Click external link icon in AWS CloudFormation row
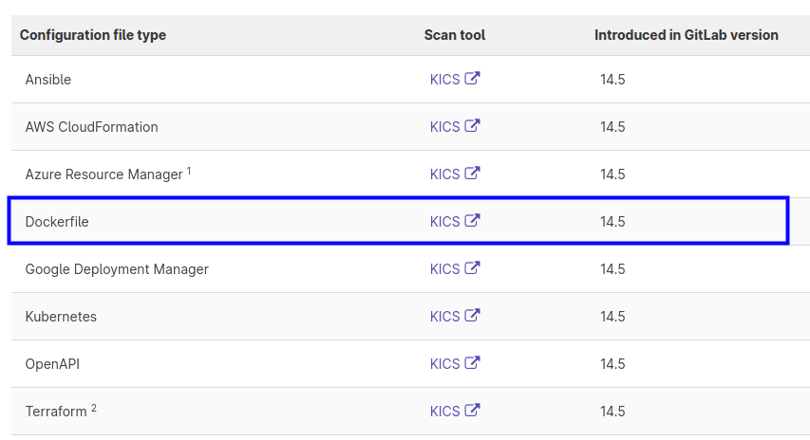Screen dimensions: 810x440 472,126
